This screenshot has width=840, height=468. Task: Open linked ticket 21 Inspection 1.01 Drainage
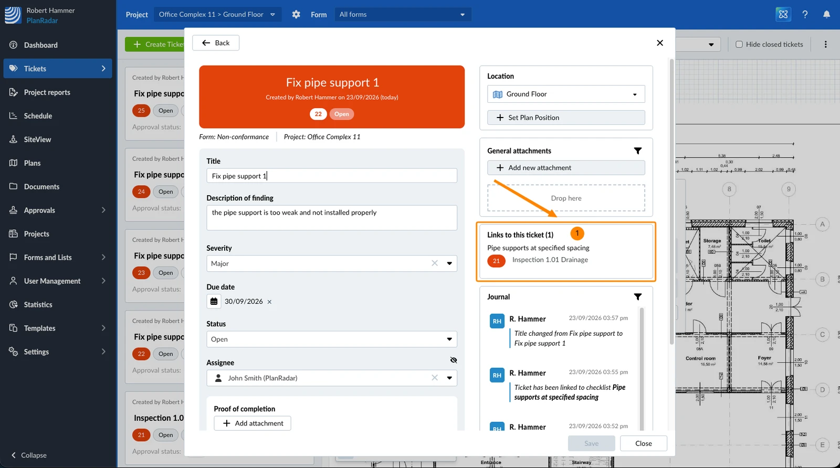click(550, 260)
